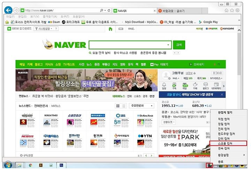Switch to the 바람과꽃 글쓰기 tab
This screenshot has height=170, width=251.
(179, 11)
